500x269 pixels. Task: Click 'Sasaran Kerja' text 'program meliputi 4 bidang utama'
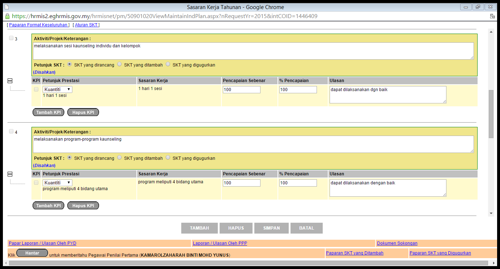[171, 182]
